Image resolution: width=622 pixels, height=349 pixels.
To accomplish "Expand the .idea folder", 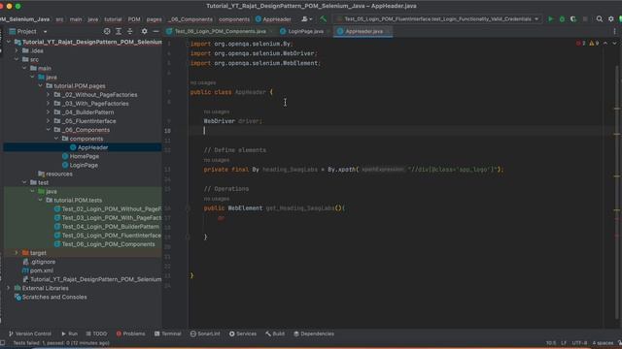I will tap(17, 50).
